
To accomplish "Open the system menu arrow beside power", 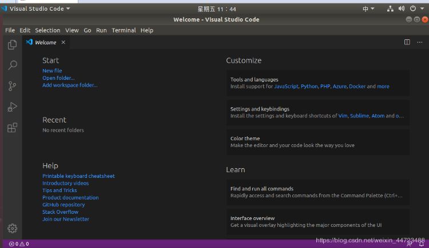I will pyautogui.click(x=422, y=9).
